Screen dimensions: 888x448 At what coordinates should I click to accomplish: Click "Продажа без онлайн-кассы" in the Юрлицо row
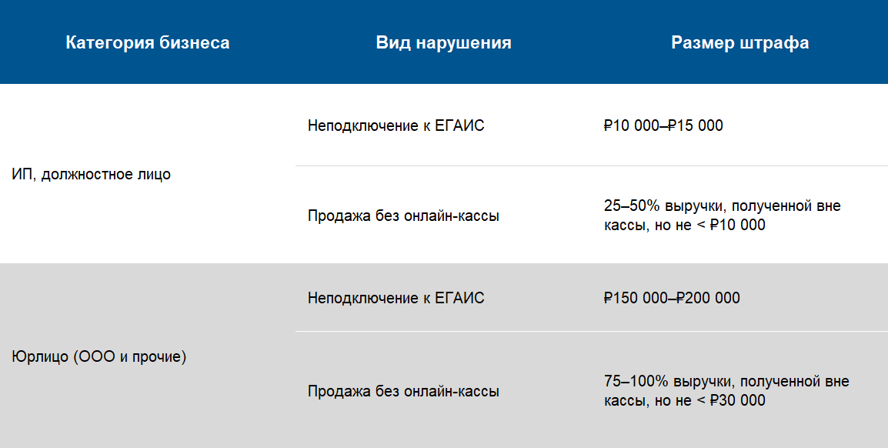[x=403, y=391]
